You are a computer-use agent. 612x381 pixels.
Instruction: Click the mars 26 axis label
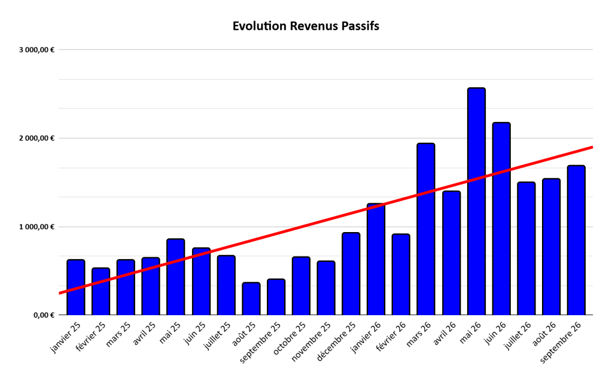(419, 335)
